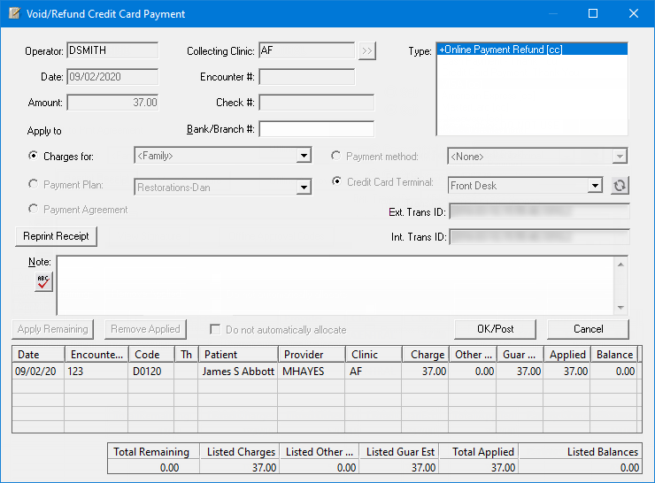This screenshot has width=655, height=483.
Task: Select the D0120 charge row for James S Abbott
Action: (237, 372)
